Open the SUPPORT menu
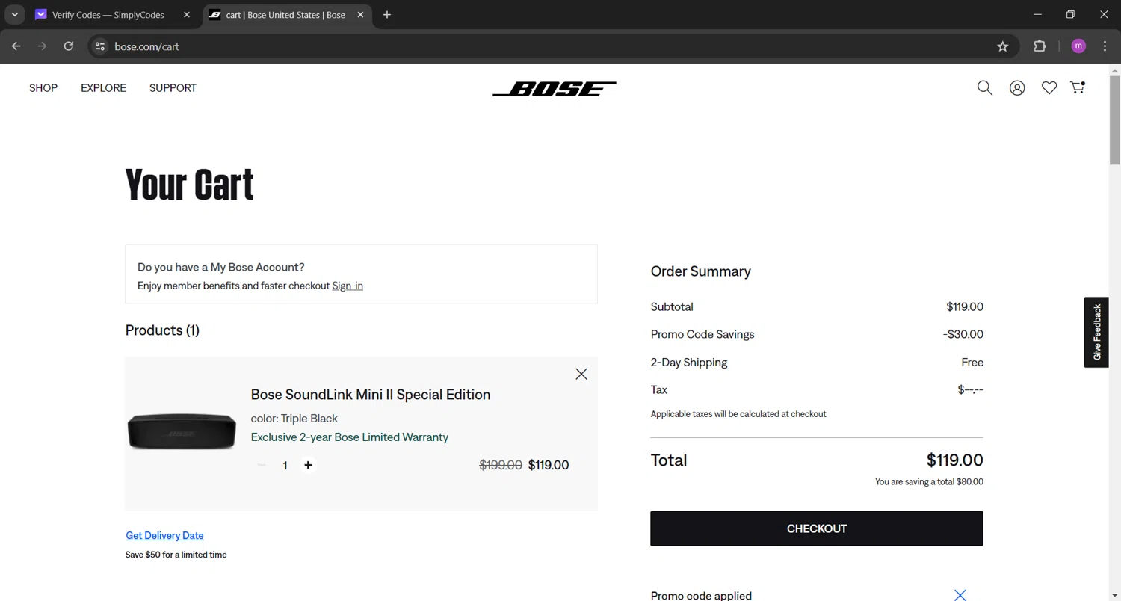This screenshot has height=601, width=1121. (x=173, y=88)
